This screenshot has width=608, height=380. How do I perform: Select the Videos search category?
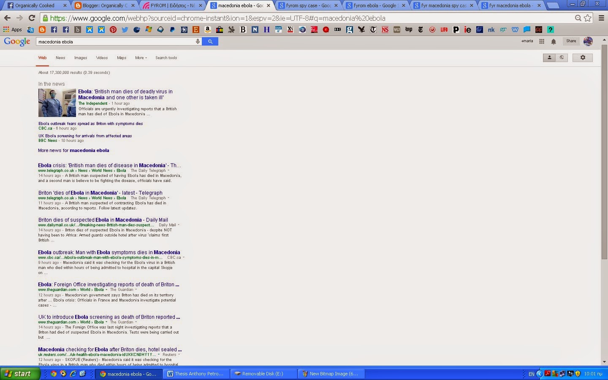click(x=102, y=58)
